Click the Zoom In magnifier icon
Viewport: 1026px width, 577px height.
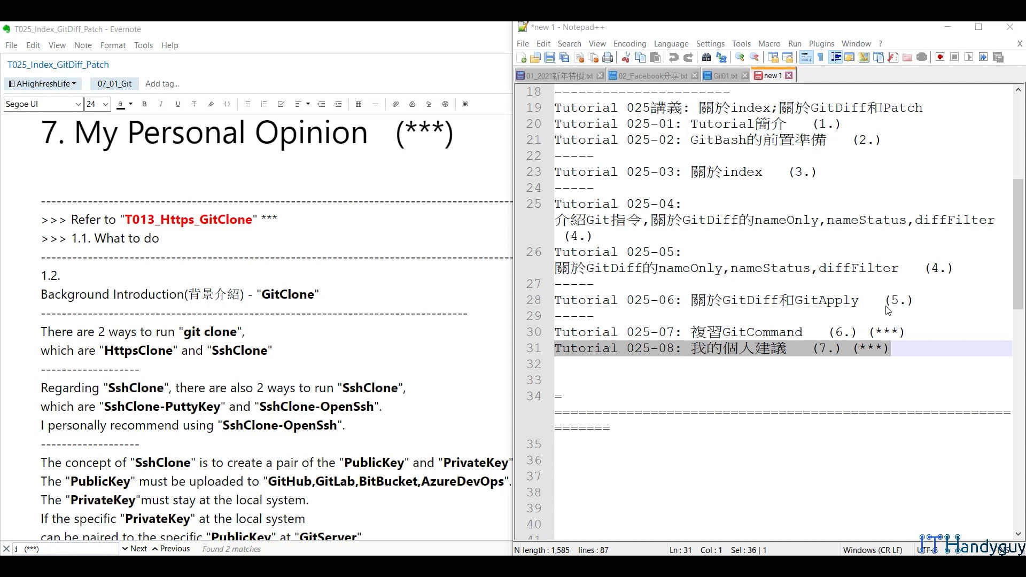739,57
